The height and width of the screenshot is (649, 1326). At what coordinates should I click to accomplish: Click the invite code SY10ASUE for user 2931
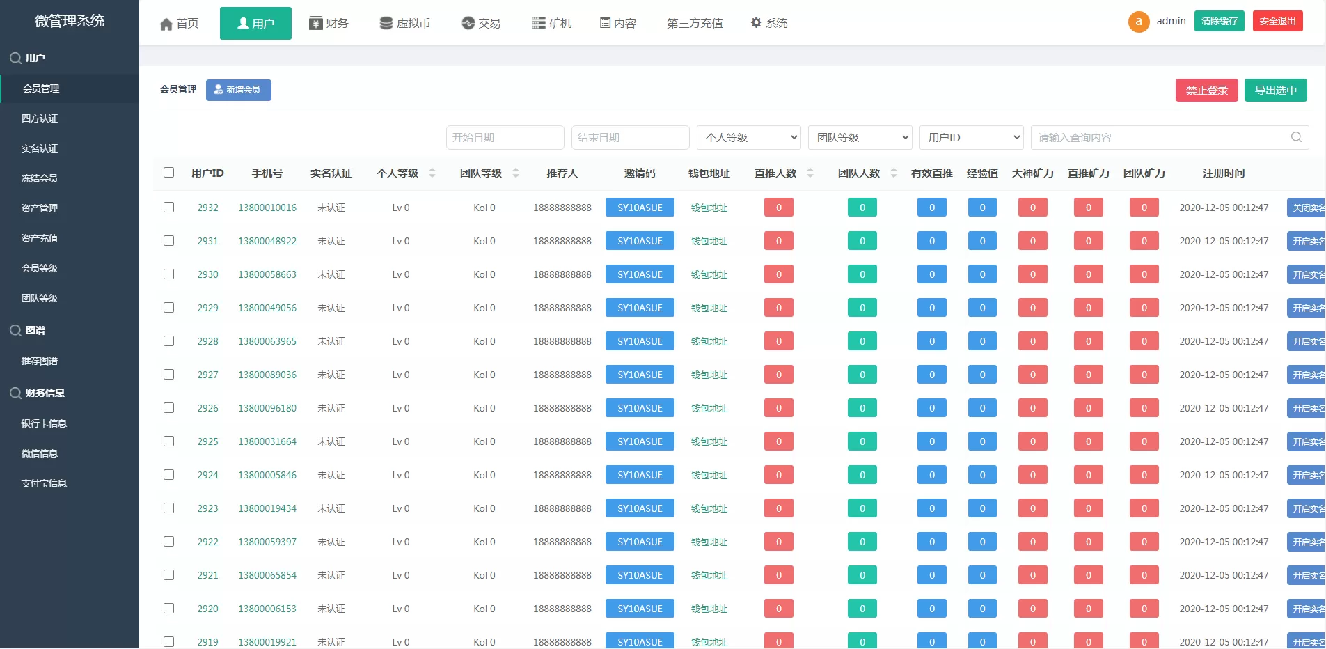pyautogui.click(x=639, y=241)
